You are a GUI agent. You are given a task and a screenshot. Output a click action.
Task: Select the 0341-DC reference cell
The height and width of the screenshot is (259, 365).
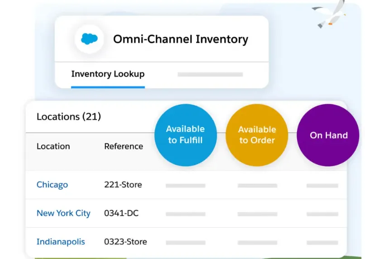pos(121,213)
